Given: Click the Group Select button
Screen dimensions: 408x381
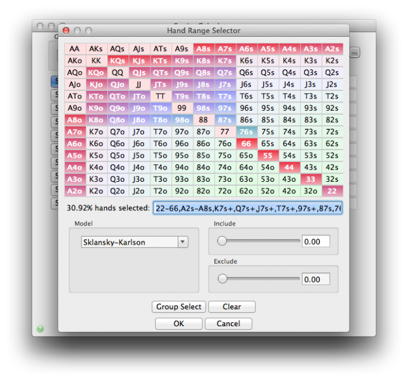Looking at the screenshot, I should coord(179,306).
